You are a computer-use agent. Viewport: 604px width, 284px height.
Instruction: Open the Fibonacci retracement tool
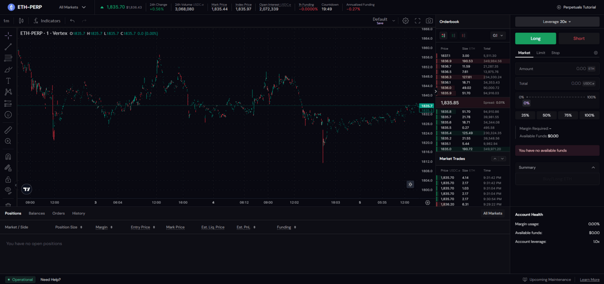pos(8,58)
